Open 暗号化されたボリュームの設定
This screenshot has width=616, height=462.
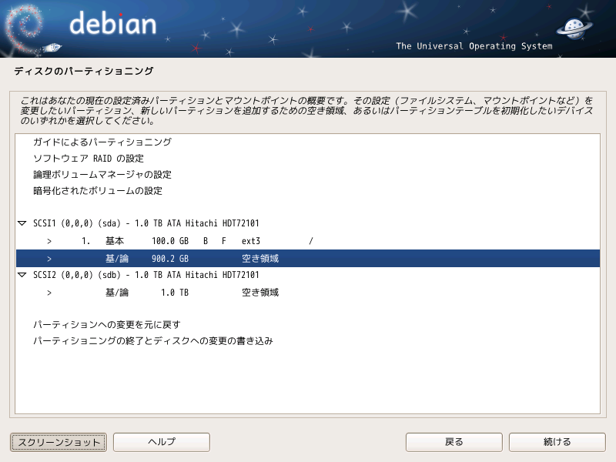click(98, 191)
